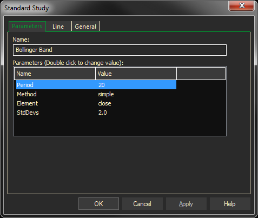Confirm with the OK button
Screen dimensions: 258x218
(x=98, y=204)
